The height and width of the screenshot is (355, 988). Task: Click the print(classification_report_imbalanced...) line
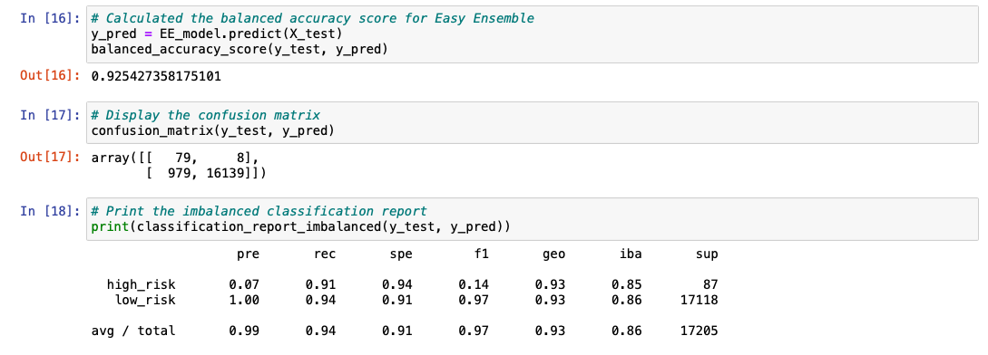300,226
